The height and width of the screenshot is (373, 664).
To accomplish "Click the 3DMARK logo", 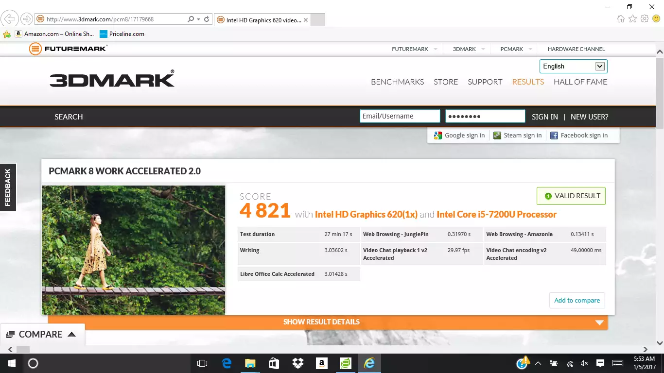I will [112, 79].
